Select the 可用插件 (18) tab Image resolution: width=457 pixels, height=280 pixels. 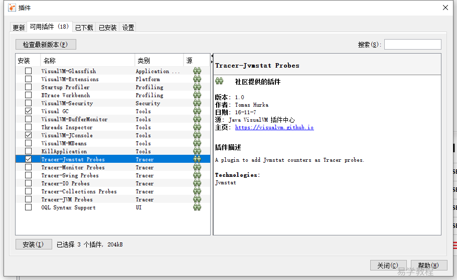(x=50, y=27)
